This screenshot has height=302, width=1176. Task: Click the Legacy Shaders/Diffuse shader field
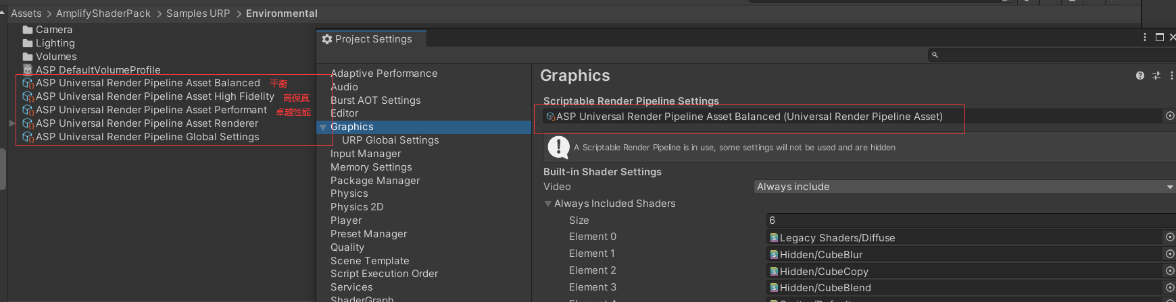(965, 237)
